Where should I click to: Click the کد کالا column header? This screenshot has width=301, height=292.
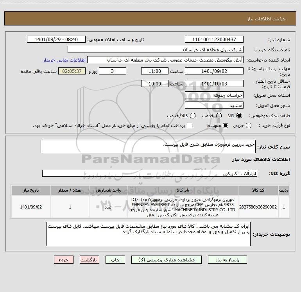click(x=258, y=190)
